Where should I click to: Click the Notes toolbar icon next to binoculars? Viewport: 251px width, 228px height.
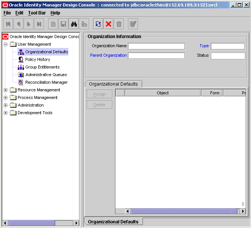[84, 24]
